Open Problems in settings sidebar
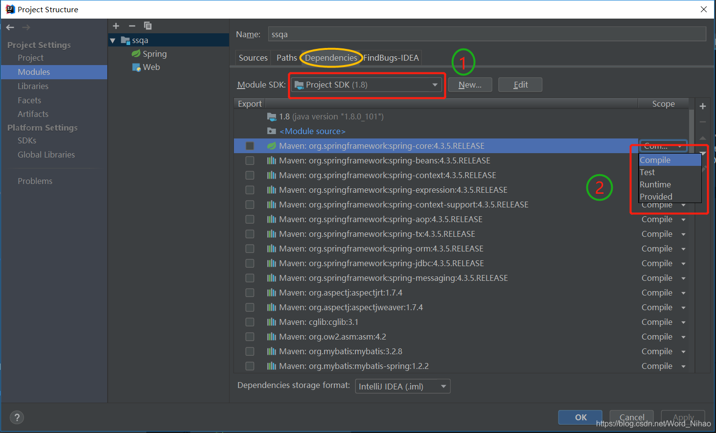The image size is (716, 433). click(35, 181)
